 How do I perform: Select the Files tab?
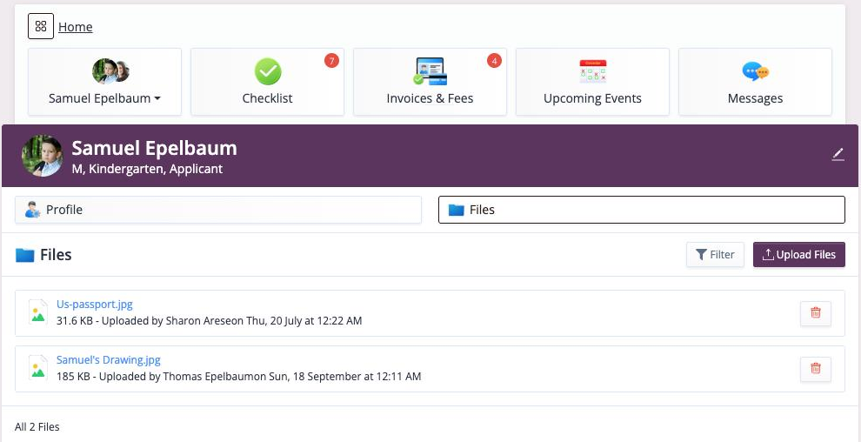(641, 210)
